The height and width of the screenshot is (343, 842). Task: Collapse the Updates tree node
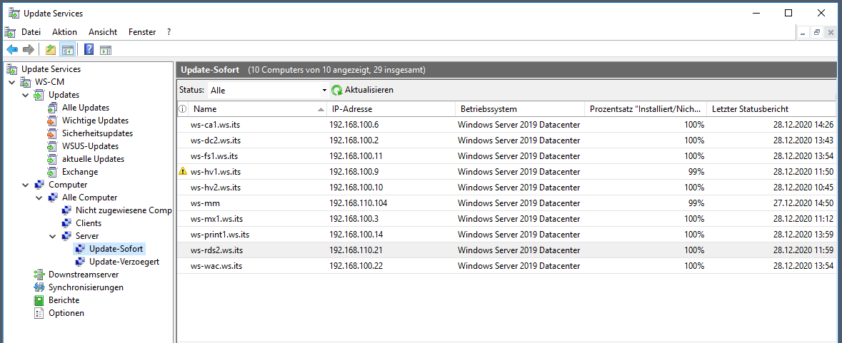[25, 95]
